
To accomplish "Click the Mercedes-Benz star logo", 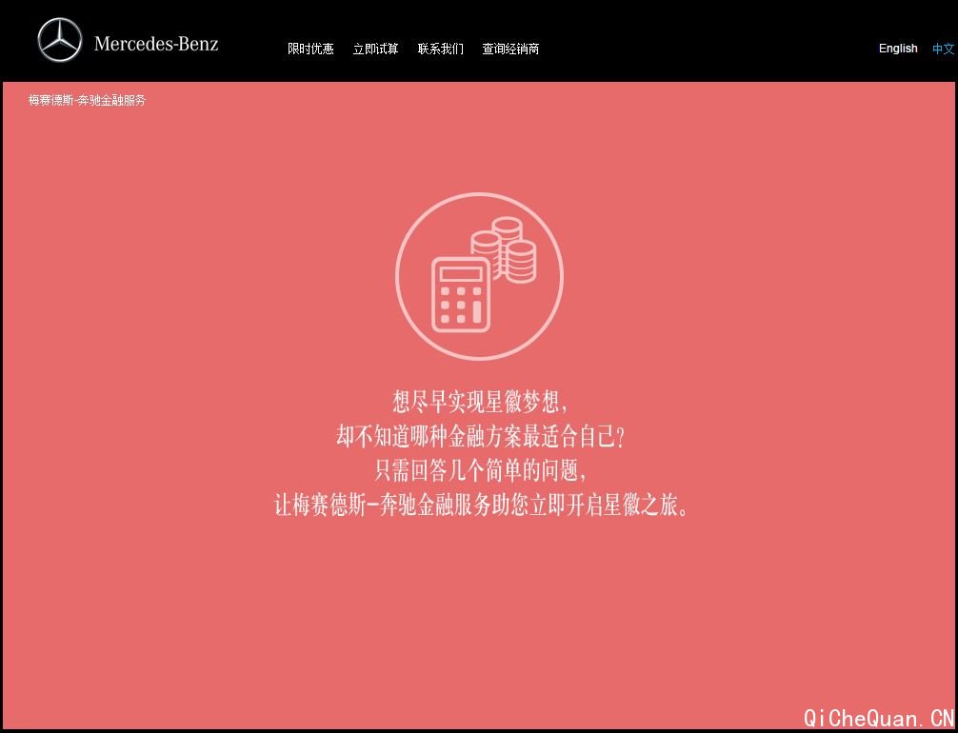I will 59,40.
